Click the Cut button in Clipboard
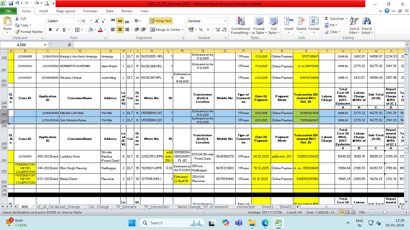 (20, 19)
